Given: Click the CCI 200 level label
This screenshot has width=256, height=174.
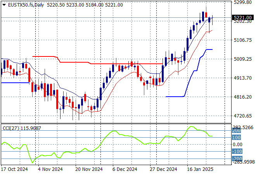Looking at the screenshot, I should (236, 131).
